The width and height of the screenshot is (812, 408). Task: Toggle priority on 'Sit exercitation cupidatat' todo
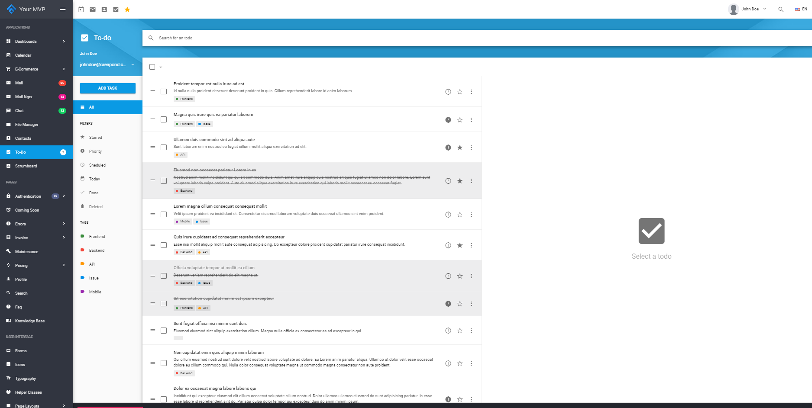pos(448,304)
